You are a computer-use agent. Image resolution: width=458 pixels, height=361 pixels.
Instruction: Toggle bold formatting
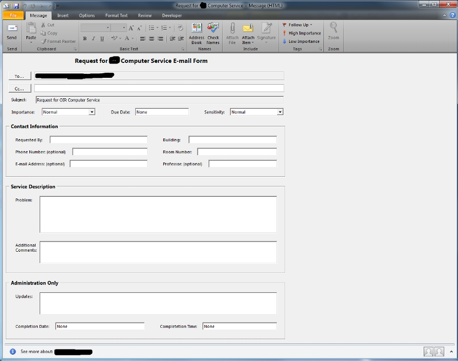point(85,39)
